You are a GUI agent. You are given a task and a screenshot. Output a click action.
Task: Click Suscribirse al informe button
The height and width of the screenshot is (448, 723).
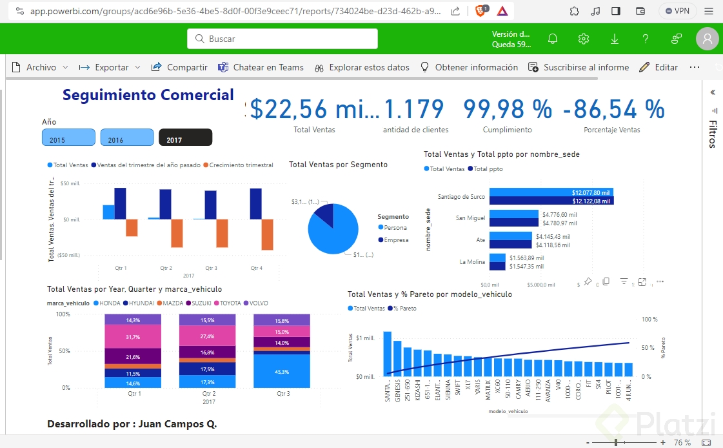click(x=579, y=67)
